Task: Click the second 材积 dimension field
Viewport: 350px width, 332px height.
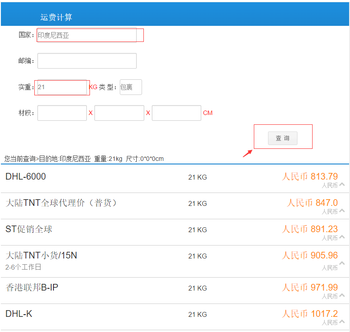Action: click(119, 113)
